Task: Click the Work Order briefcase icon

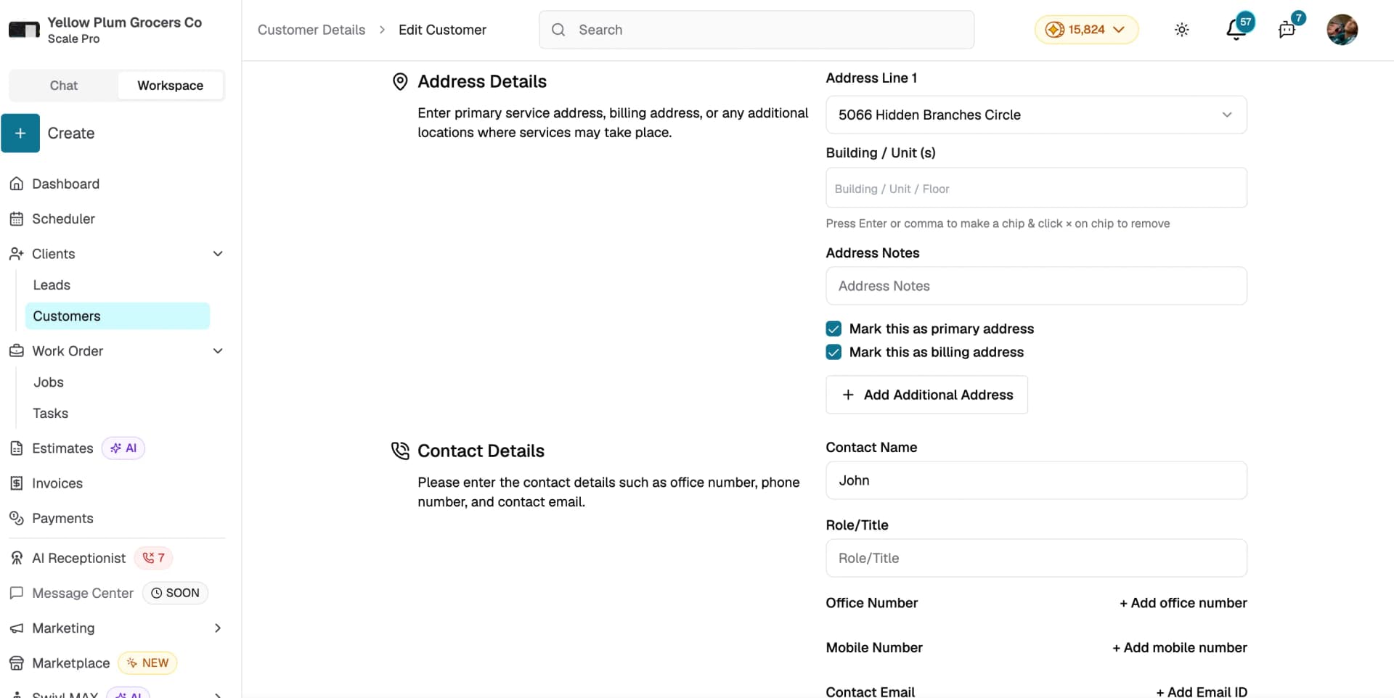Action: pos(17,350)
